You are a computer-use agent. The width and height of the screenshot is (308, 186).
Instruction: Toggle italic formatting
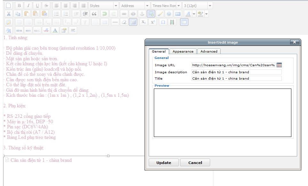28,6
